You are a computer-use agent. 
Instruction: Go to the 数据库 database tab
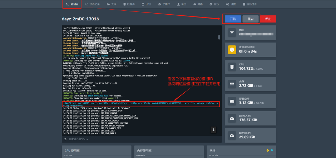click(x=129, y=4)
